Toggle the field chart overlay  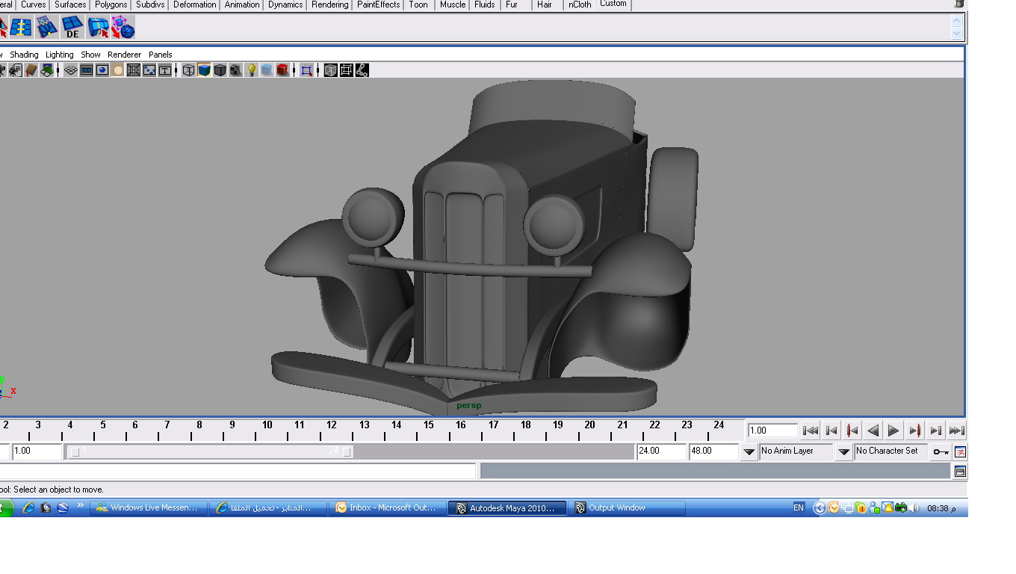click(134, 70)
